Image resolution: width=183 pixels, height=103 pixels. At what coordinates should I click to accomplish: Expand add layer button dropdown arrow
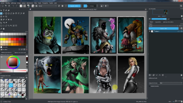(152, 75)
